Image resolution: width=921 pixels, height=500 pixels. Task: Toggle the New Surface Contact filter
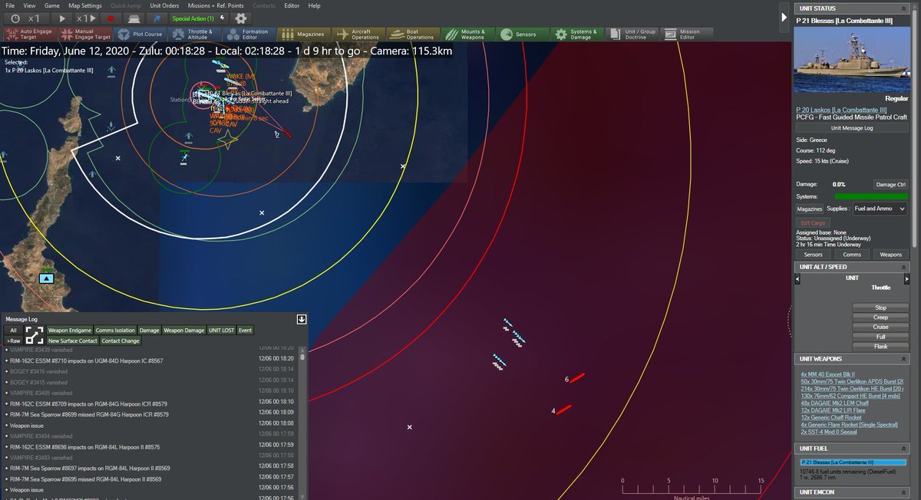pyautogui.click(x=73, y=340)
